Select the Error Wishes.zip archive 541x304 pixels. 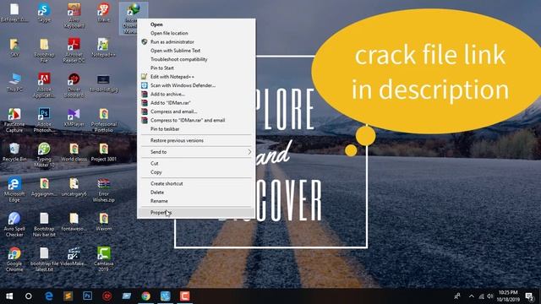coord(103,190)
